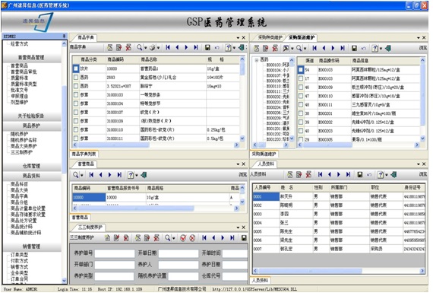
Task: Open help dropdown arrow in 商品字典 toolbar
Action: (234, 48)
